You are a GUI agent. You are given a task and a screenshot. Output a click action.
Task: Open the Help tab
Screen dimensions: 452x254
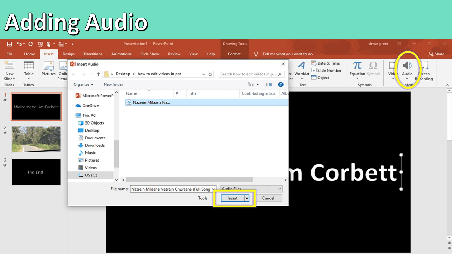point(211,54)
